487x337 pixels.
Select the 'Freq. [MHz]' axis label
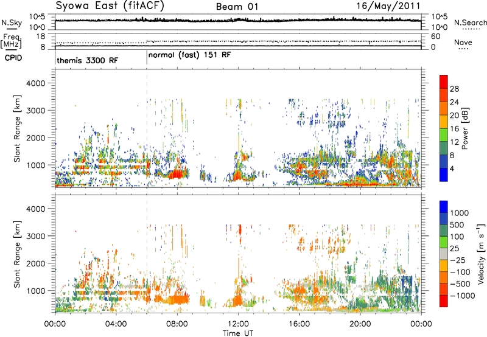coord(11,41)
